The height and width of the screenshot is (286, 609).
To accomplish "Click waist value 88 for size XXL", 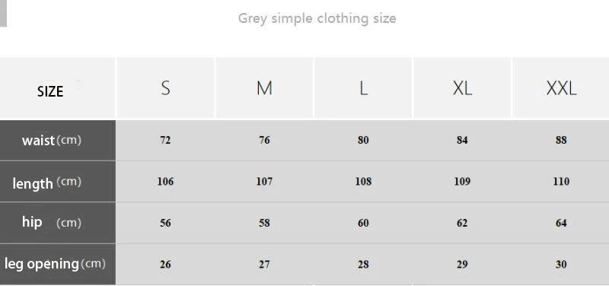I will 561,140.
